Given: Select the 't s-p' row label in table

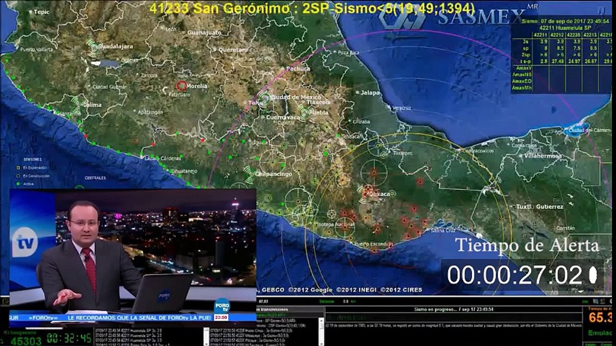Looking at the screenshot, I should point(526,62).
